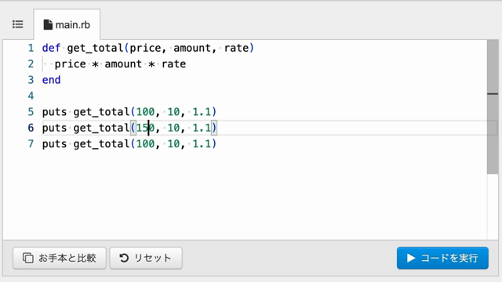Click the file icon on main.rb tab
Viewport: 502px width, 282px height.
point(48,24)
